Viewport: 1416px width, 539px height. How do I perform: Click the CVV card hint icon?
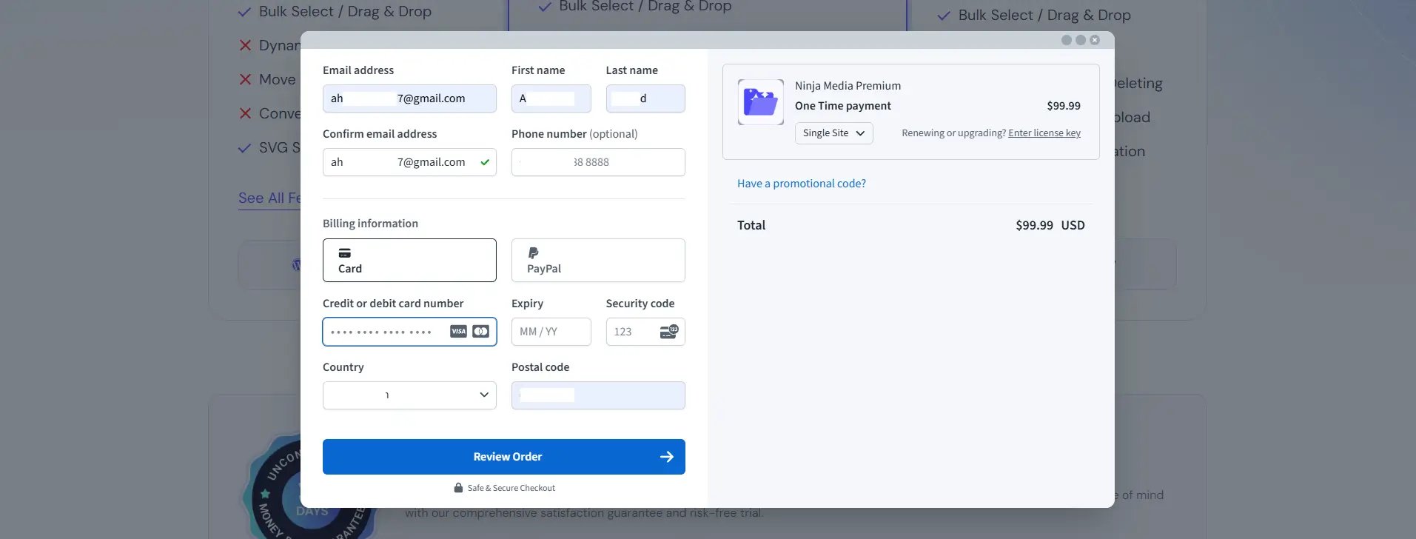coord(668,332)
